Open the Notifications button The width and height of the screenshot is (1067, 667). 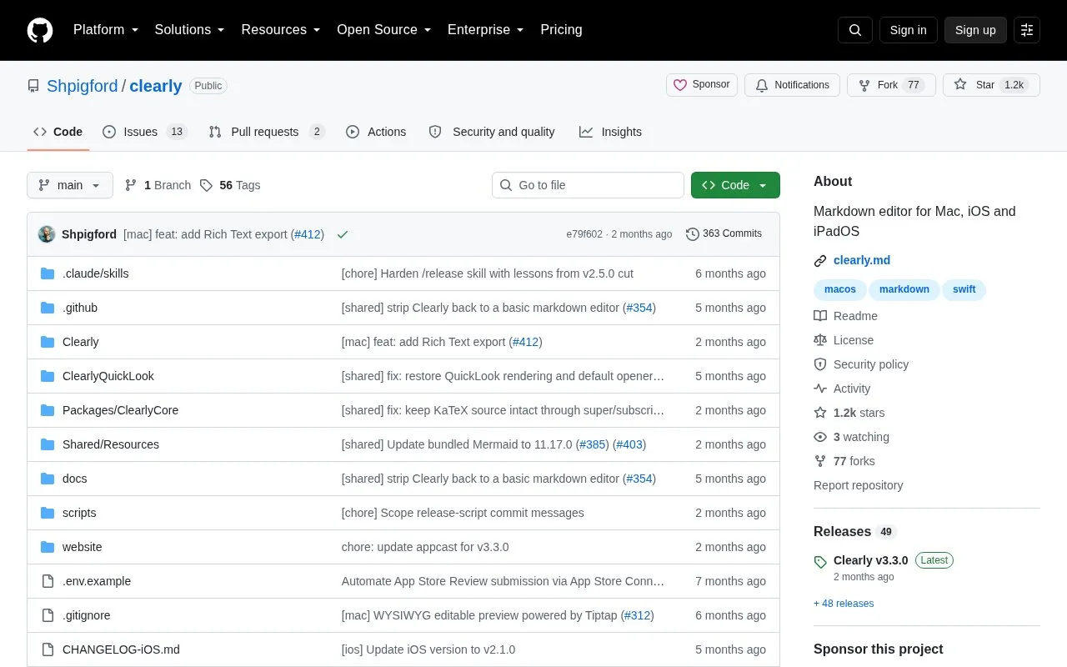coord(792,85)
